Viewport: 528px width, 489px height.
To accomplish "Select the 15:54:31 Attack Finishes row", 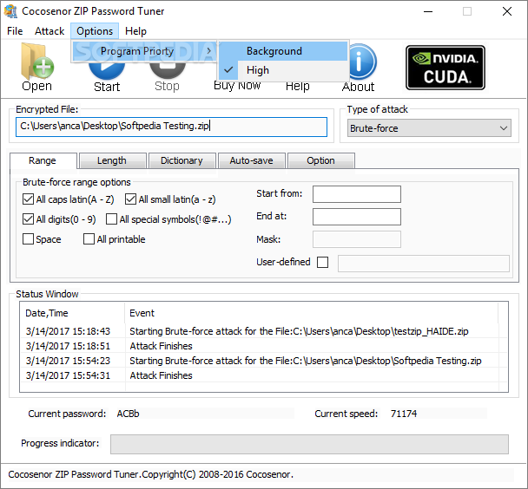I will tap(262, 375).
